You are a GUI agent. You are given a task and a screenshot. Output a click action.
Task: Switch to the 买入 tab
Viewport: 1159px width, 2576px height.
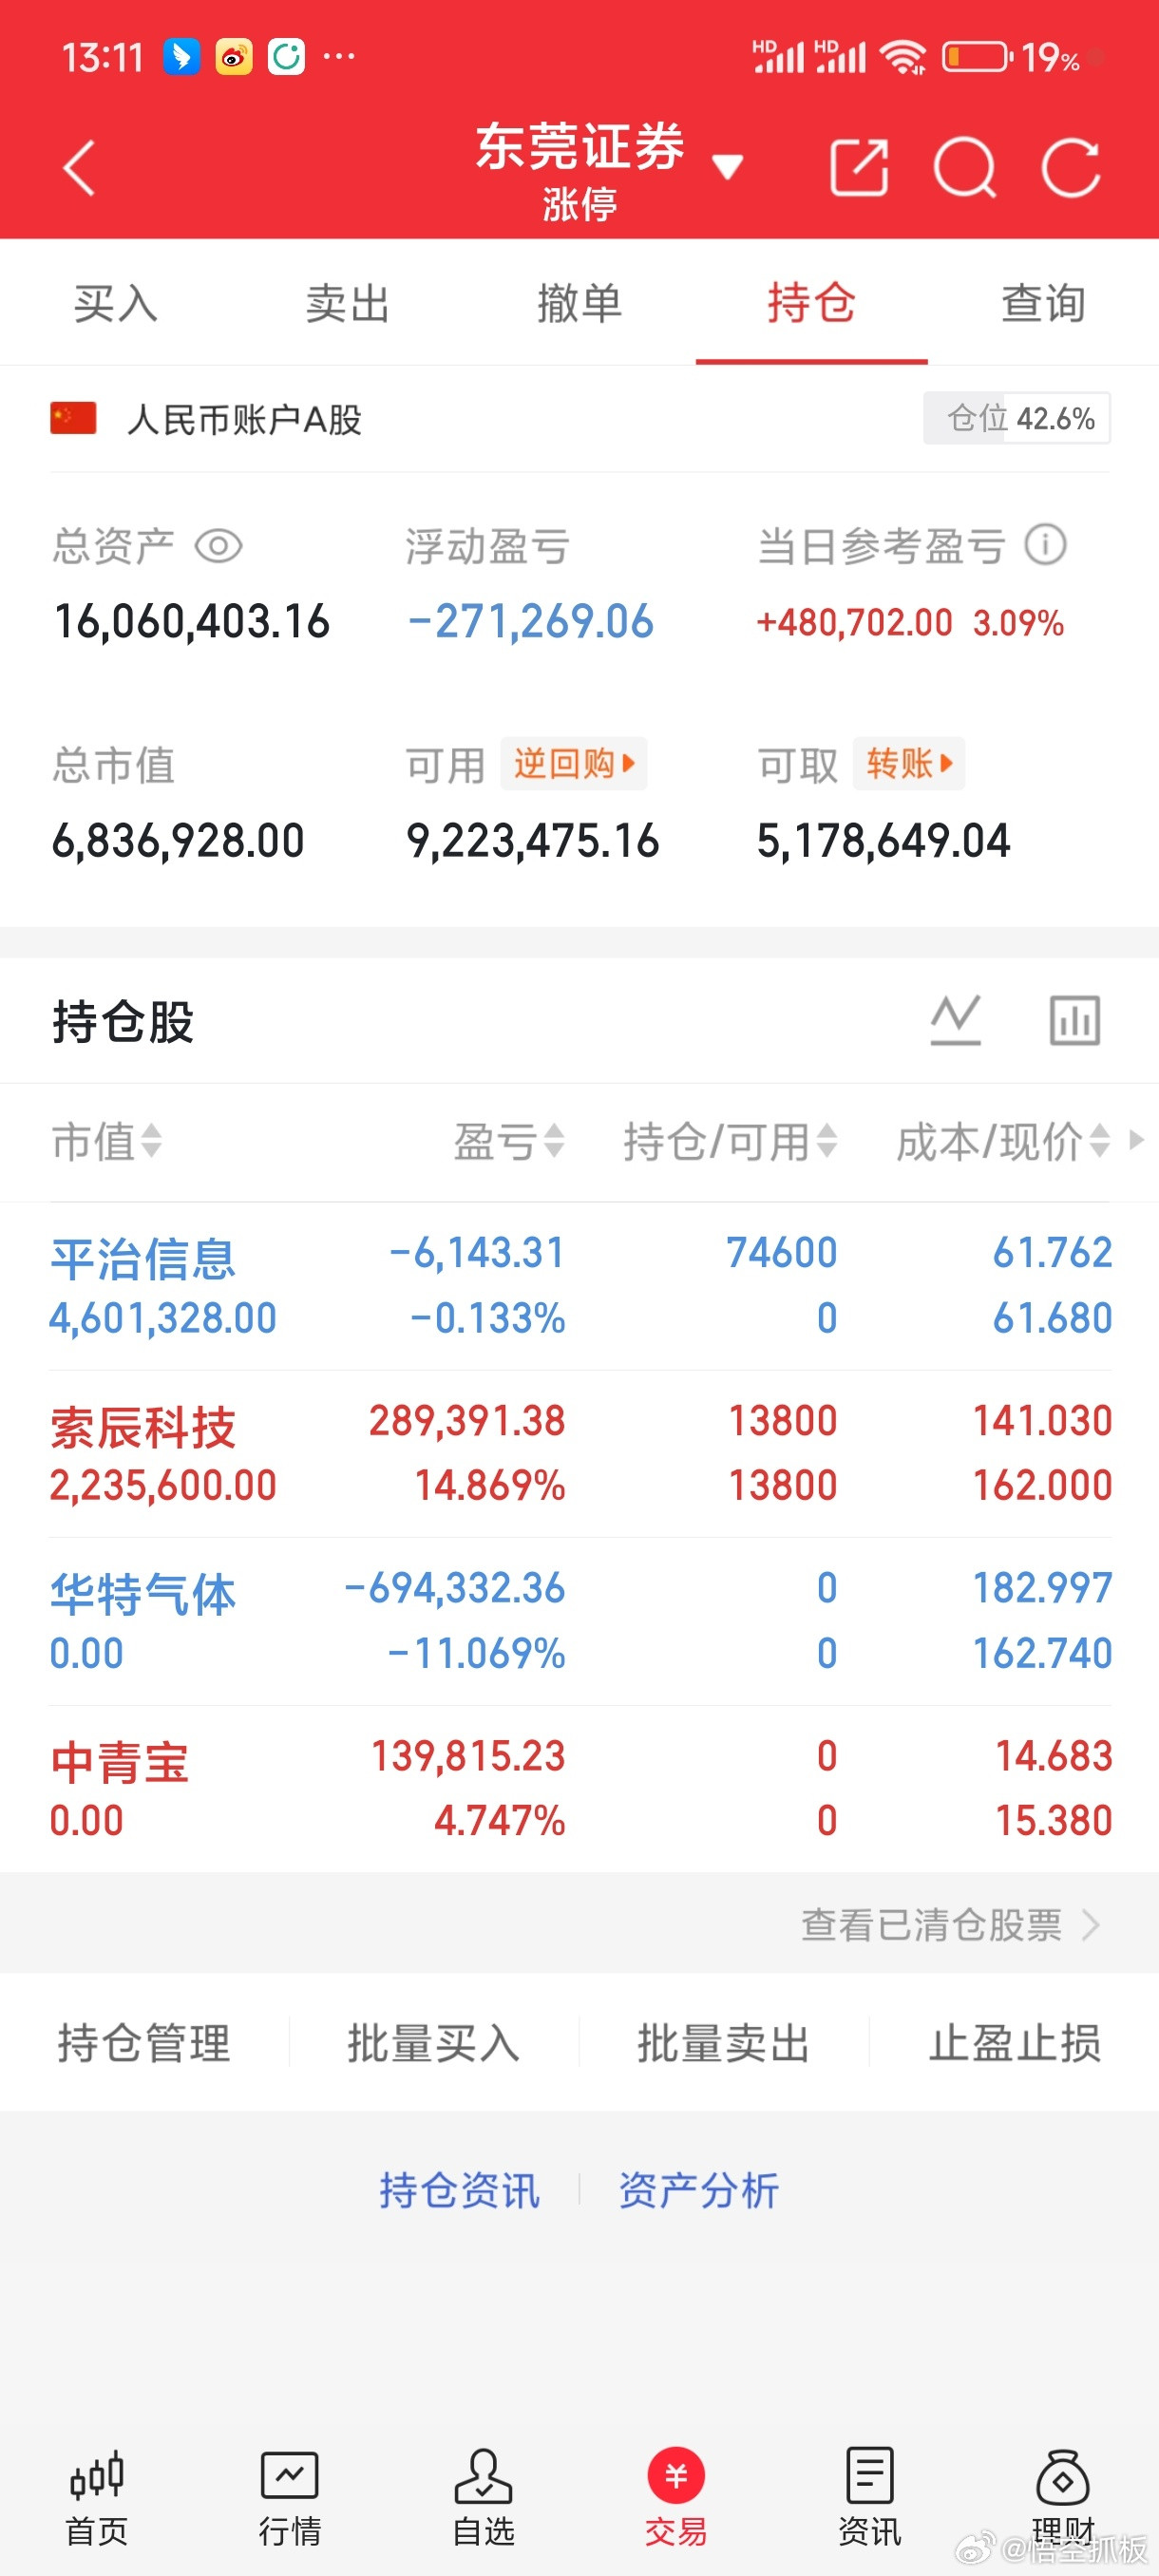coord(116,303)
